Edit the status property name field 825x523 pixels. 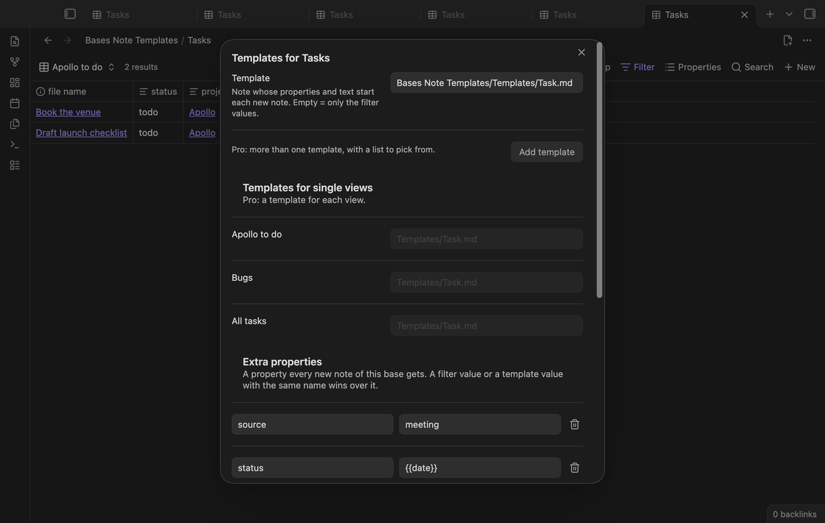(x=313, y=468)
